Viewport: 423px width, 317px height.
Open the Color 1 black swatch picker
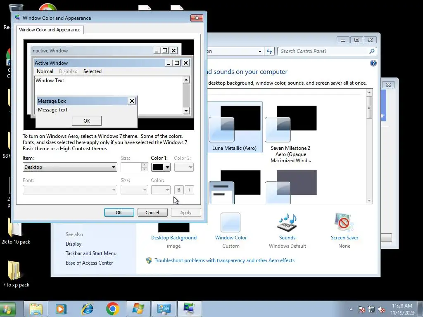coord(161,167)
